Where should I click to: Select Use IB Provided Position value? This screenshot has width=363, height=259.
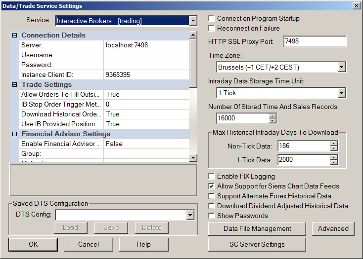[146, 124]
